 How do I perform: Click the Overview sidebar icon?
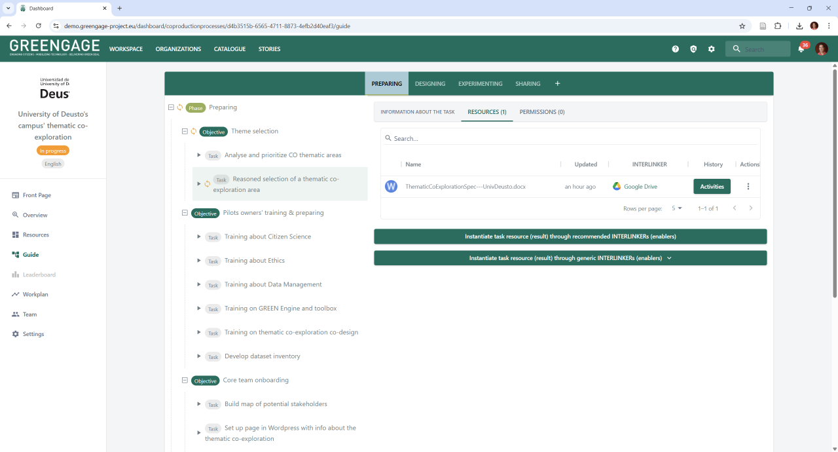(x=16, y=215)
